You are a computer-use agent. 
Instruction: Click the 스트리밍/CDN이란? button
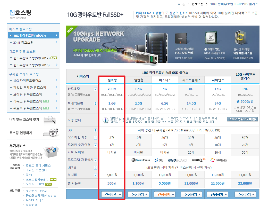click(x=242, y=119)
